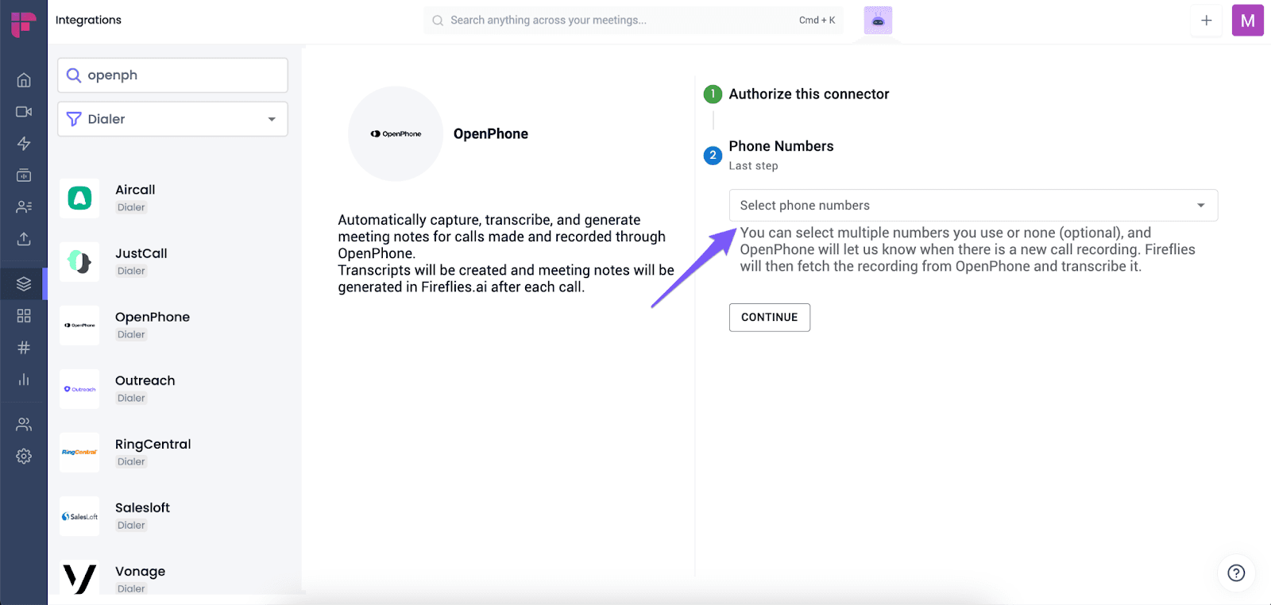1271x605 pixels.
Task: Select the Aircall integration
Action: point(173,198)
